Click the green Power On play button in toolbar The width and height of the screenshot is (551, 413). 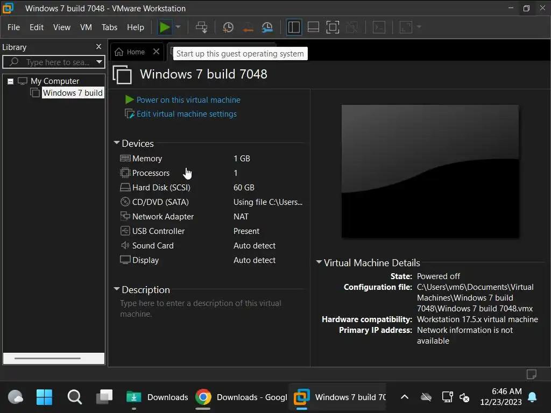pos(165,27)
